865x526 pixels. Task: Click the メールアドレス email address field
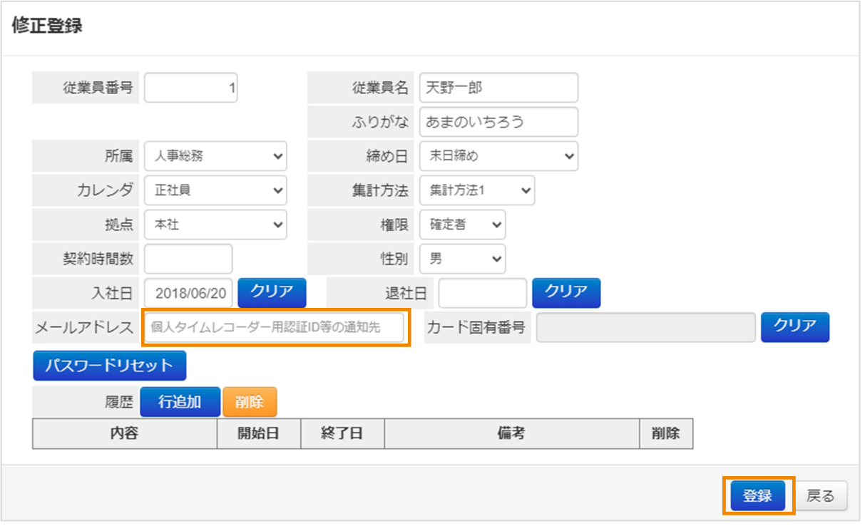coord(277,327)
